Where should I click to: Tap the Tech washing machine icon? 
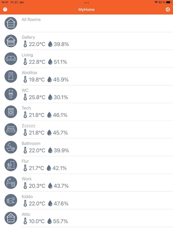(11, 112)
